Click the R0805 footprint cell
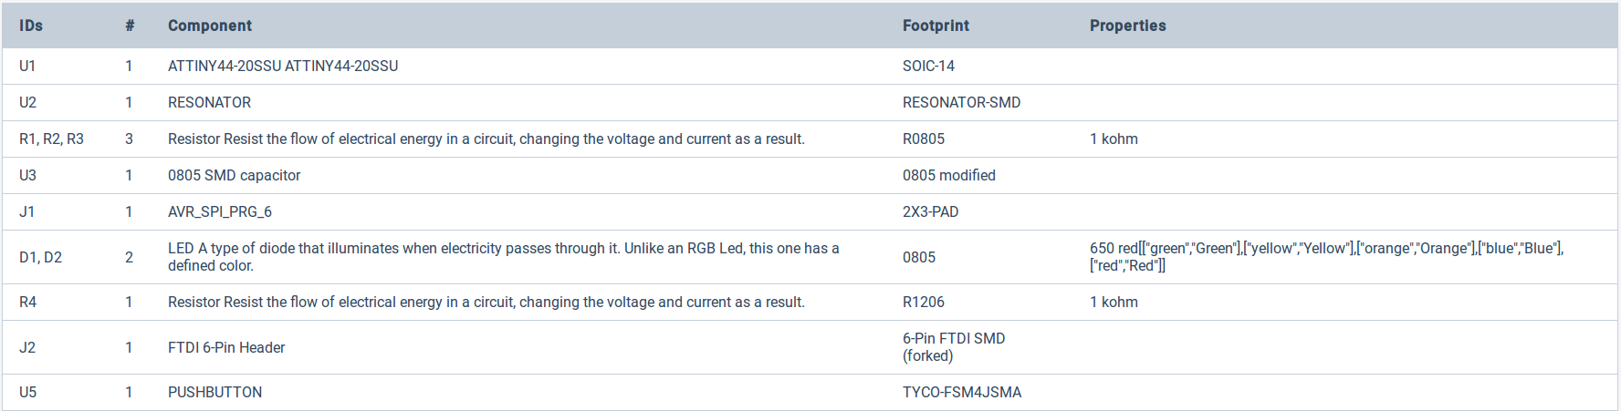Screen dimensions: 1621x411 tap(924, 139)
